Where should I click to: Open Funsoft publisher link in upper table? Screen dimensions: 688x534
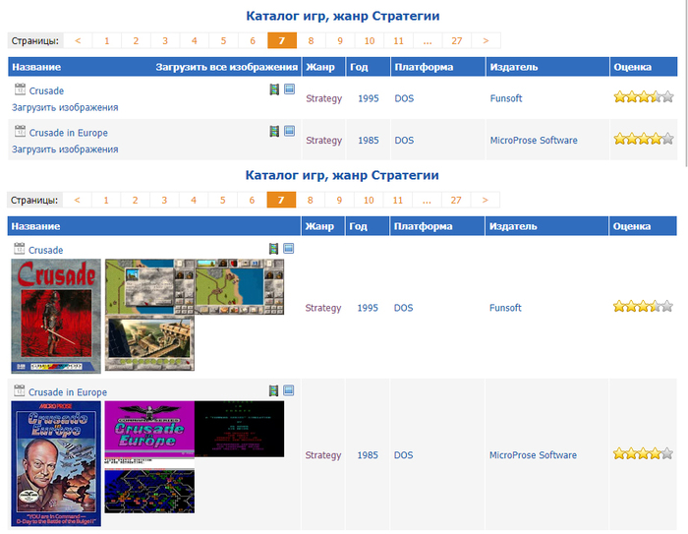(x=506, y=98)
